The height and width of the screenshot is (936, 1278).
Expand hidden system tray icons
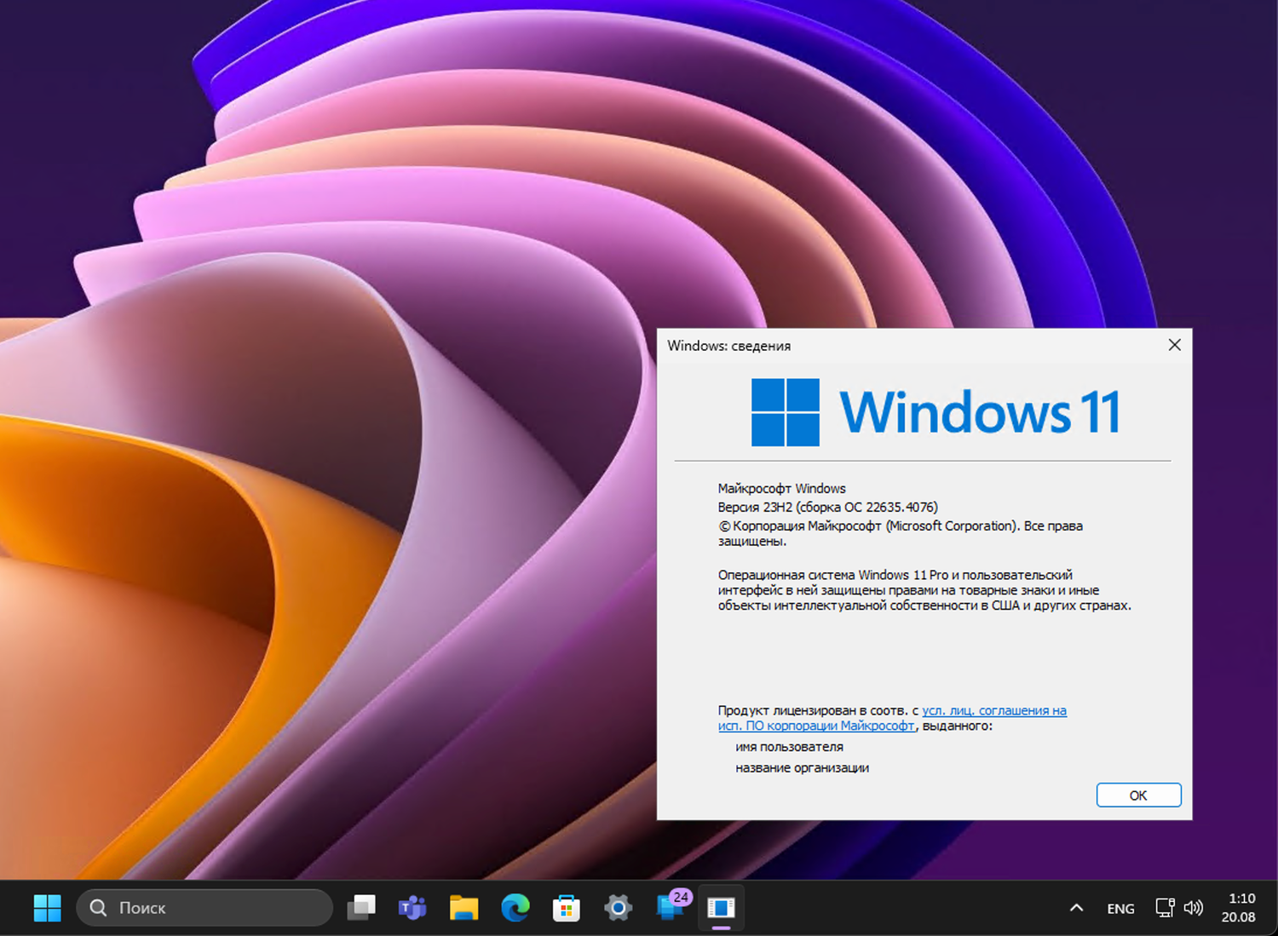[x=1076, y=908]
